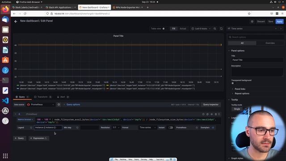Switch to the Slack alerts browser tab
Image resolution: width=286 pixels, height=161 pixels.
tap(27, 8)
